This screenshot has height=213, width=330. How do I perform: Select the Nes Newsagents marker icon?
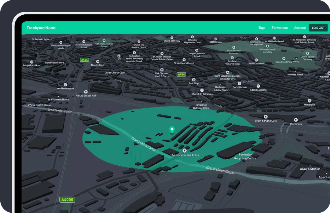(65, 85)
